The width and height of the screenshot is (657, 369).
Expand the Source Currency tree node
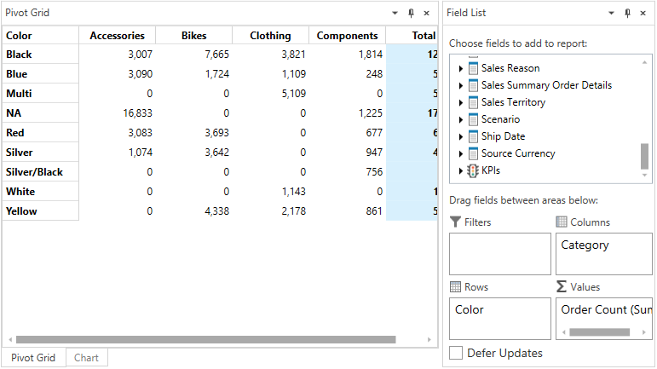[x=460, y=154]
